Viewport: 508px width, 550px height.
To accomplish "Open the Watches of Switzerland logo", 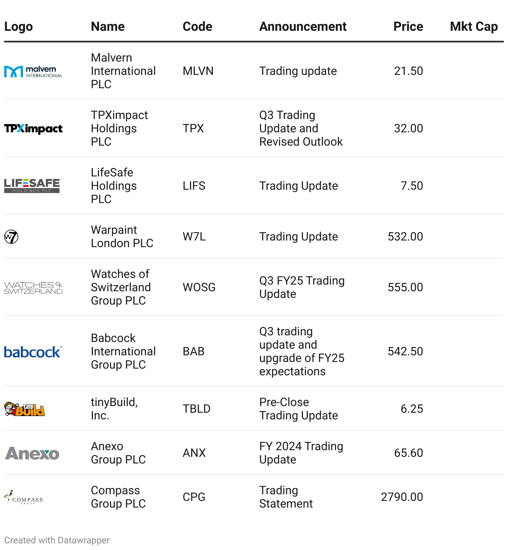I will pos(33,287).
